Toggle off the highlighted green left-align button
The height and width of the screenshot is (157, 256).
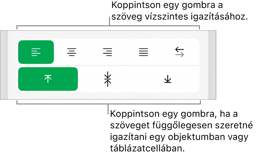[36, 52]
